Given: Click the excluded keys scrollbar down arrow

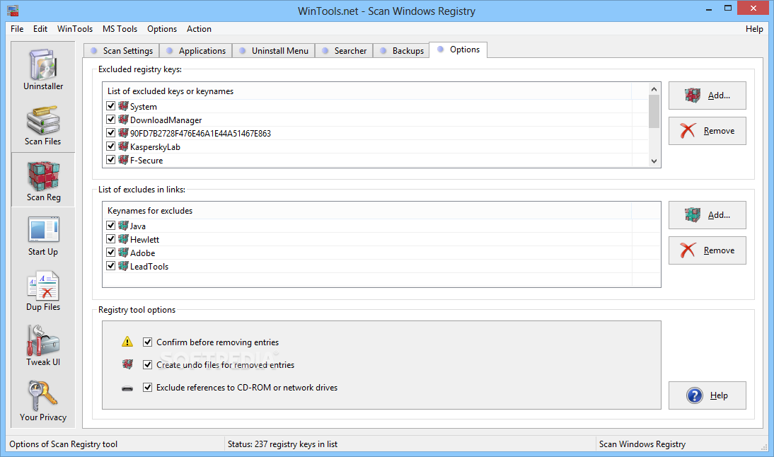Looking at the screenshot, I should 654,161.
